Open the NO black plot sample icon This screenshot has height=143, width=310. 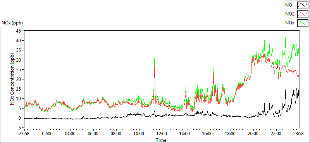(x=303, y=5)
